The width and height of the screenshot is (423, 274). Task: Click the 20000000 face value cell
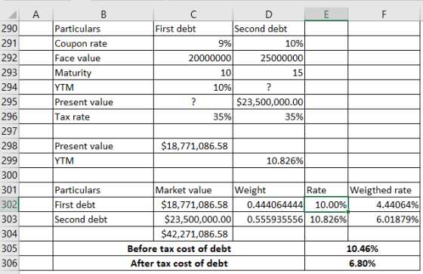[193, 58]
